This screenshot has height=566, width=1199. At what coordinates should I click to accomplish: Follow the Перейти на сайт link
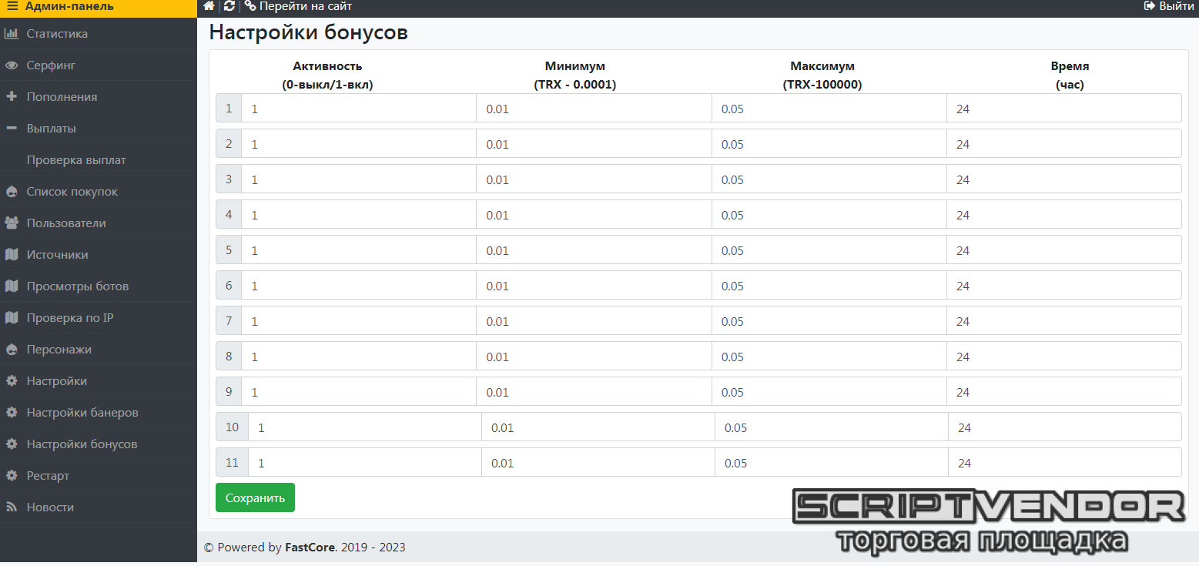point(306,6)
